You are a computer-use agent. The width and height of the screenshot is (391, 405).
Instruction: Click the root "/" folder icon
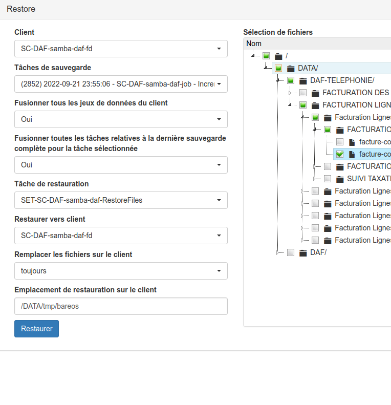(278, 56)
